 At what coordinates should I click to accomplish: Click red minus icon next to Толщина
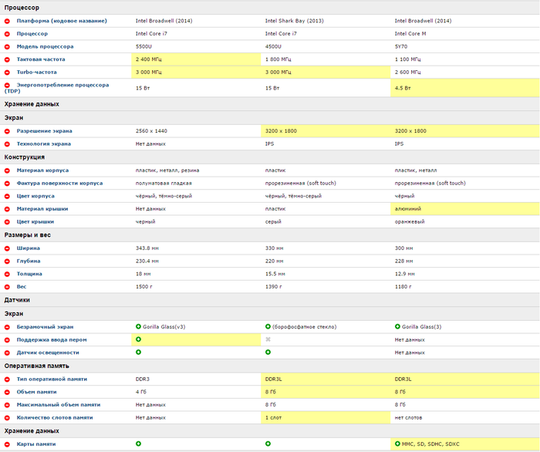click(7, 274)
